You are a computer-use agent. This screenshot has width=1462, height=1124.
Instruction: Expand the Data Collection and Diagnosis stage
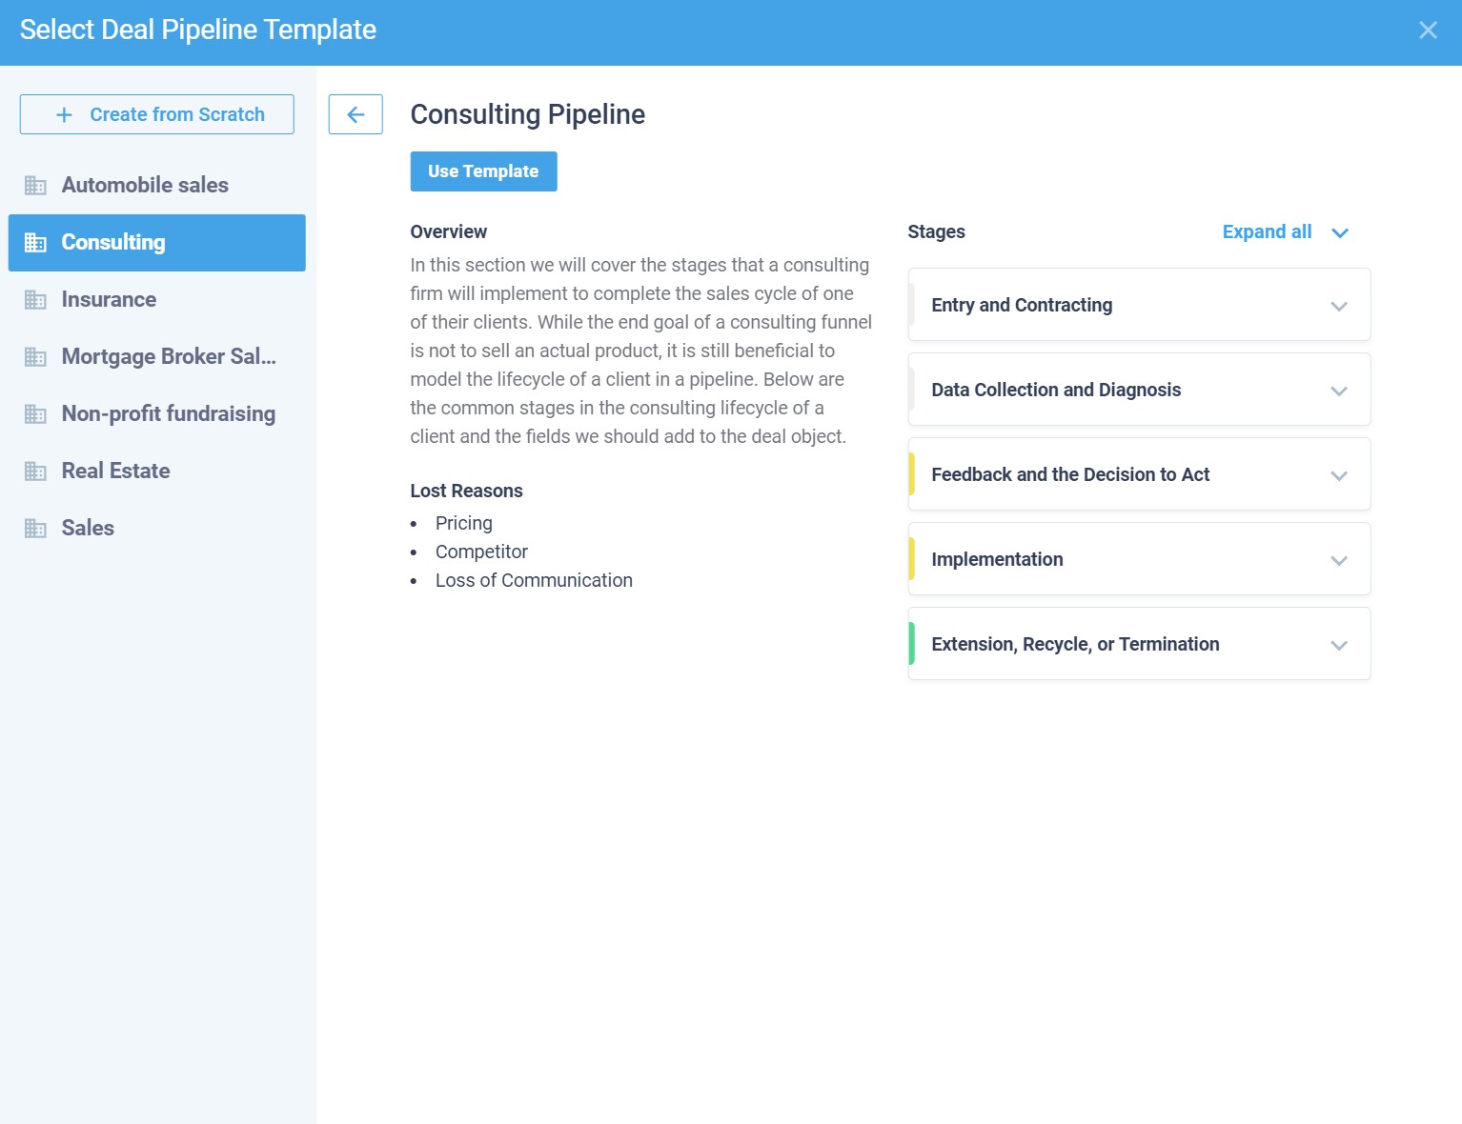click(x=1338, y=391)
